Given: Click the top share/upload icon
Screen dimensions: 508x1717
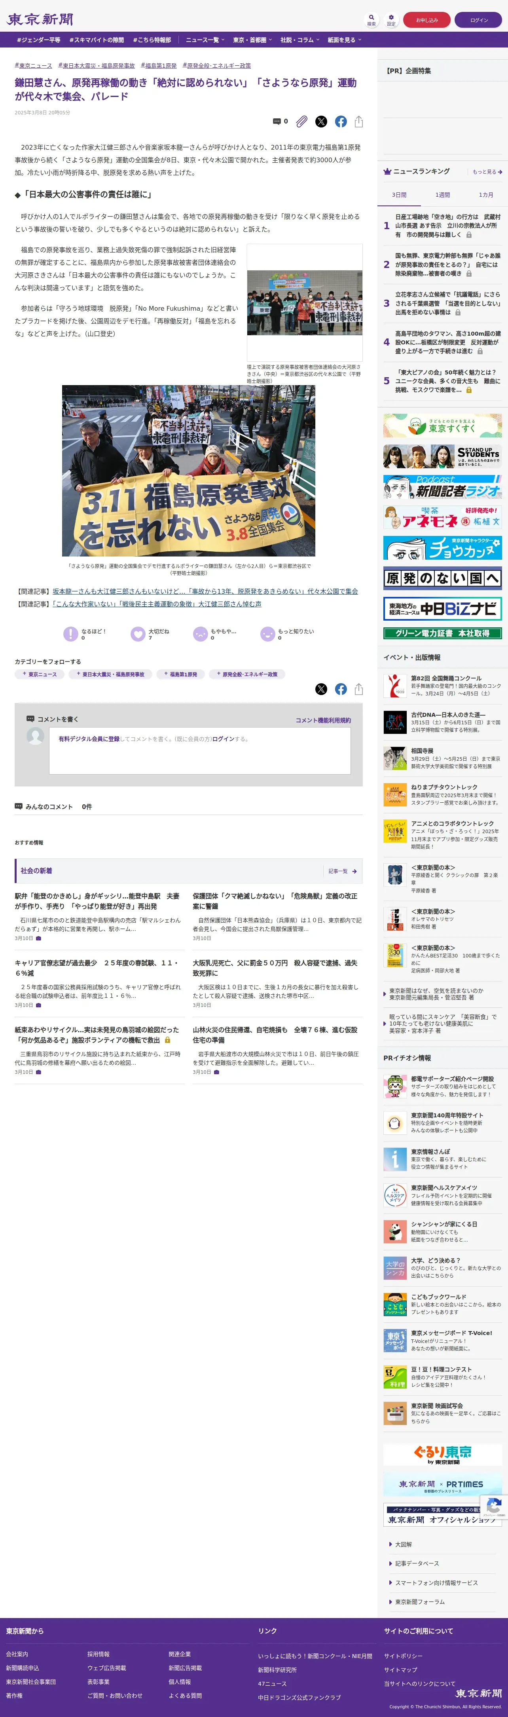Looking at the screenshot, I should 359,121.
